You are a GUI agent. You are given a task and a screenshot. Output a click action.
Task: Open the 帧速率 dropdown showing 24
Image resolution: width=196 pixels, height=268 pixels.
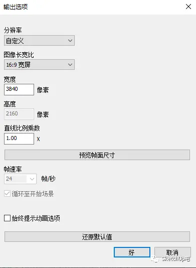coord(20,179)
